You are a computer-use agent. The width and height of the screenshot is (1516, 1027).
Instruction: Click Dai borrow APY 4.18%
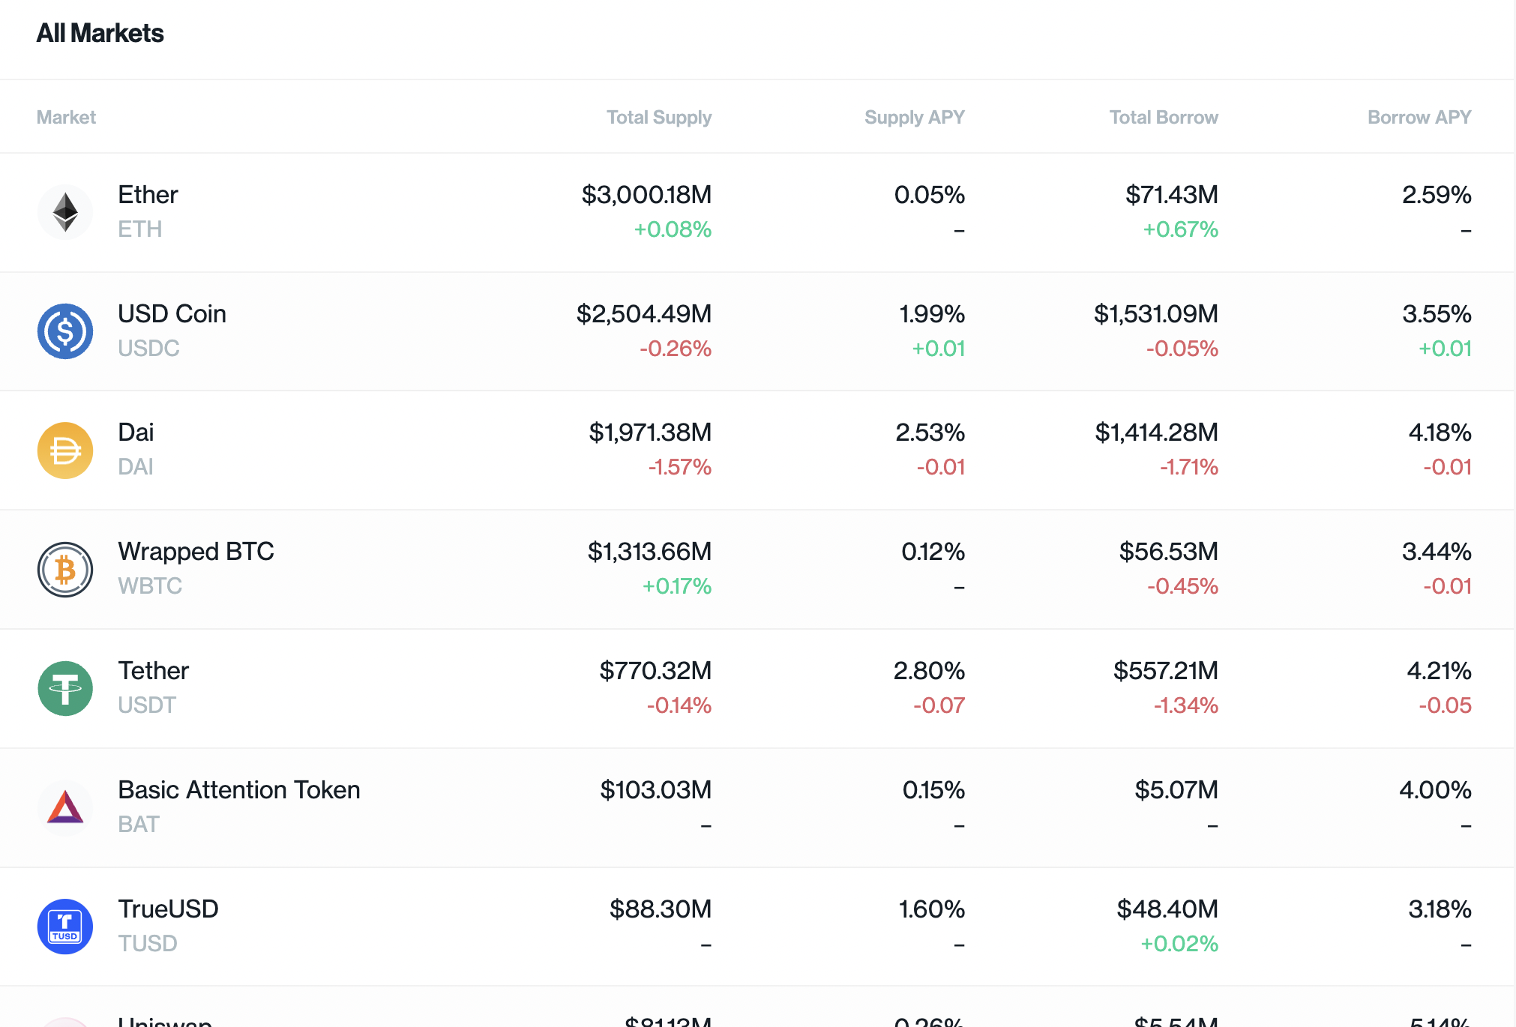click(x=1440, y=433)
